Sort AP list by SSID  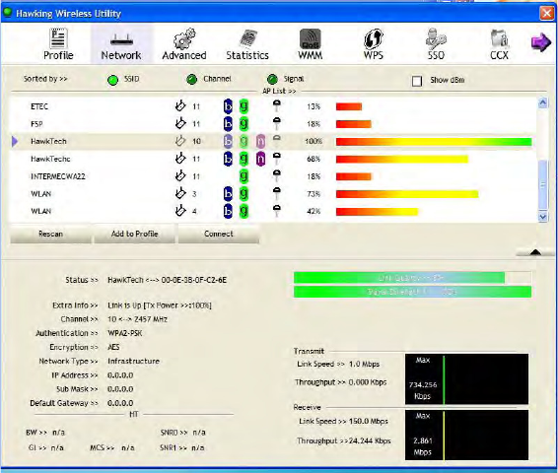112,80
